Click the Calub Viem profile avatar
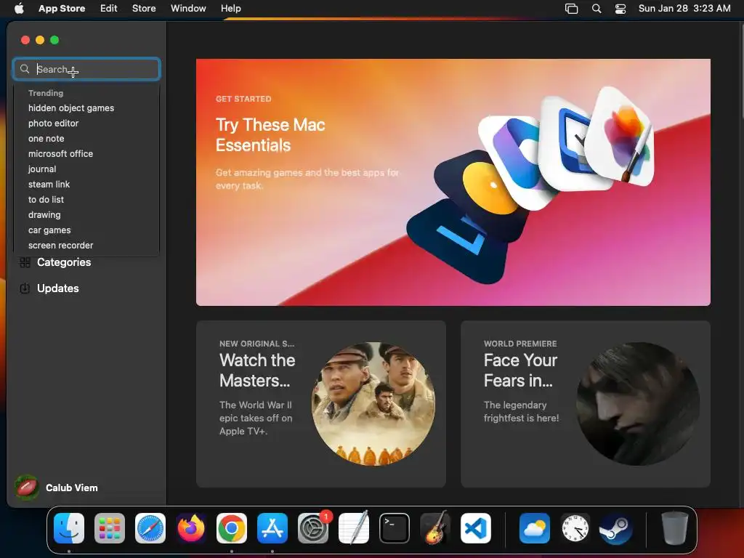The height and width of the screenshot is (558, 744). point(27,488)
